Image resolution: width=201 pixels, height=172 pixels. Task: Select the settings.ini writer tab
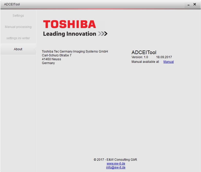point(18,38)
